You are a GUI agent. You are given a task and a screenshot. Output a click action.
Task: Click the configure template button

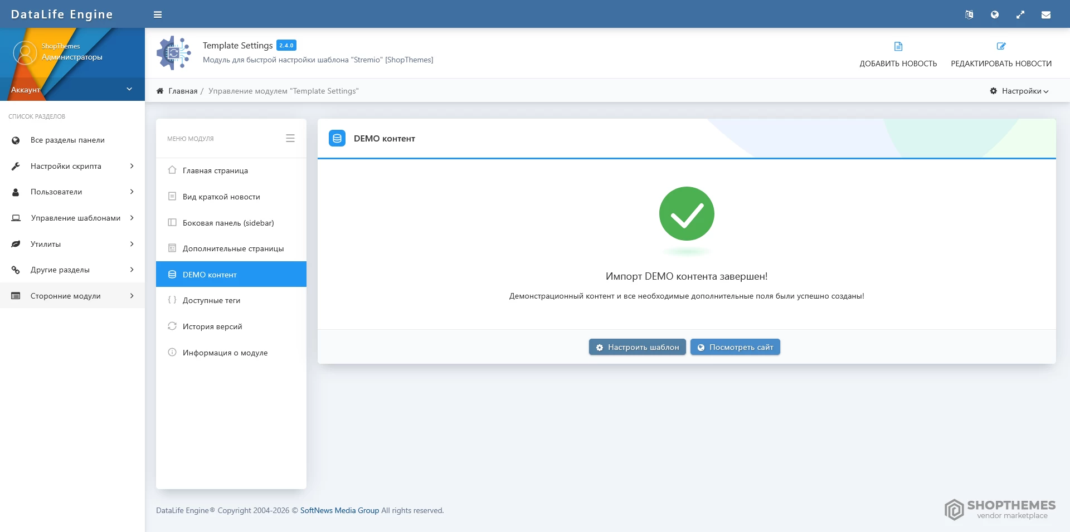[637, 347]
